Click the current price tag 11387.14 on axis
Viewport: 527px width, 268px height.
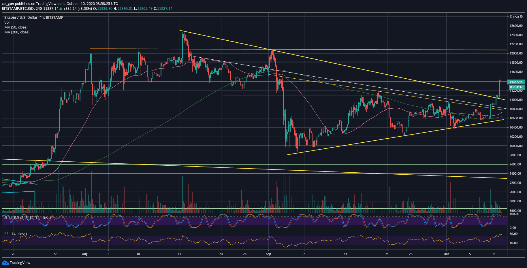(x=516, y=82)
